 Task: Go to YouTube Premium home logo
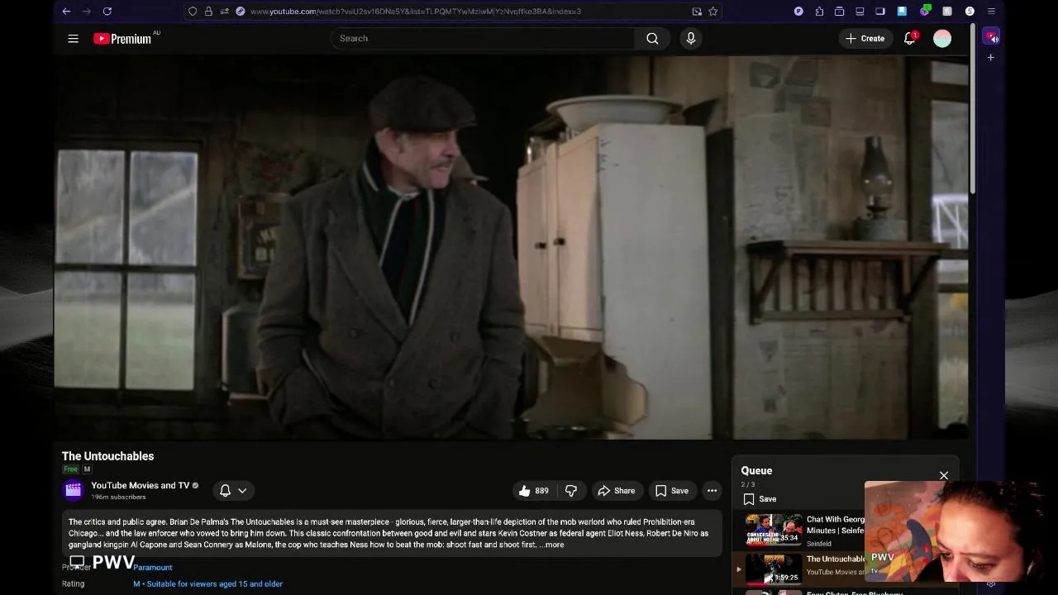click(122, 39)
